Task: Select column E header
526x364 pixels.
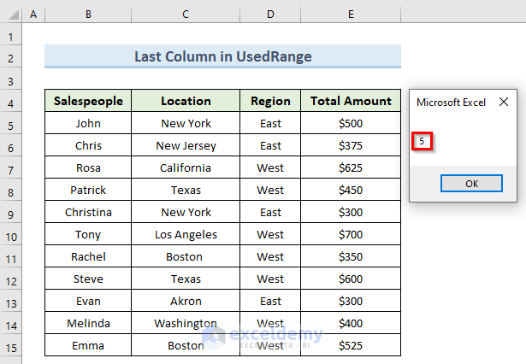Action: tap(351, 15)
